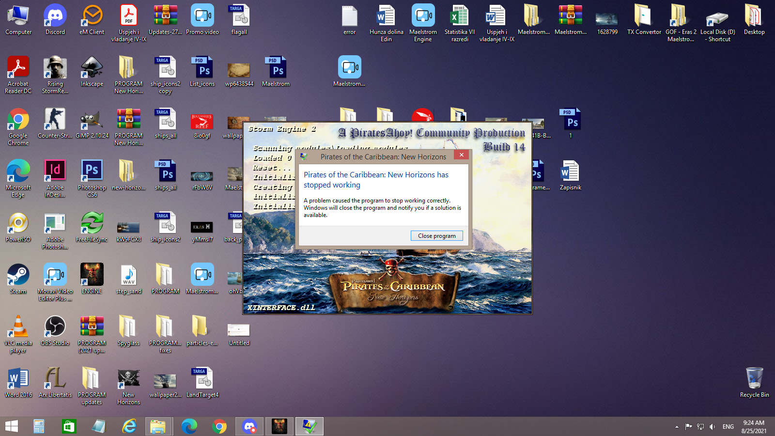This screenshot has height=436, width=775.
Task: Open the Acrobat Reader DC shortcut
Action: pyautogui.click(x=18, y=75)
